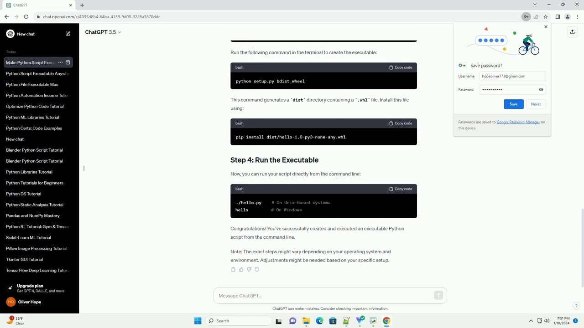Edit the Username field in password popup
Screen dimensions: 584x328
pyautogui.click(x=512, y=77)
